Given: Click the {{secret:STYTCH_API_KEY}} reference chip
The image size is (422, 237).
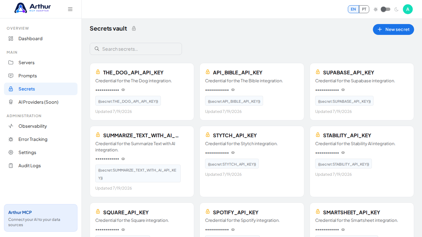Looking at the screenshot, I should (x=232, y=164).
